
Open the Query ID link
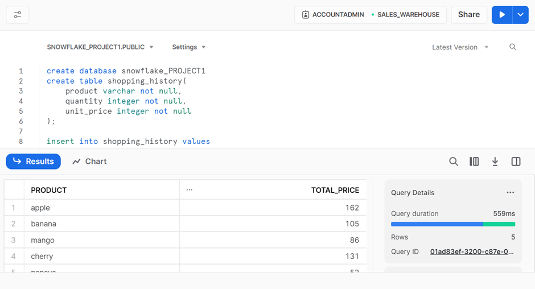pyautogui.click(x=472, y=251)
